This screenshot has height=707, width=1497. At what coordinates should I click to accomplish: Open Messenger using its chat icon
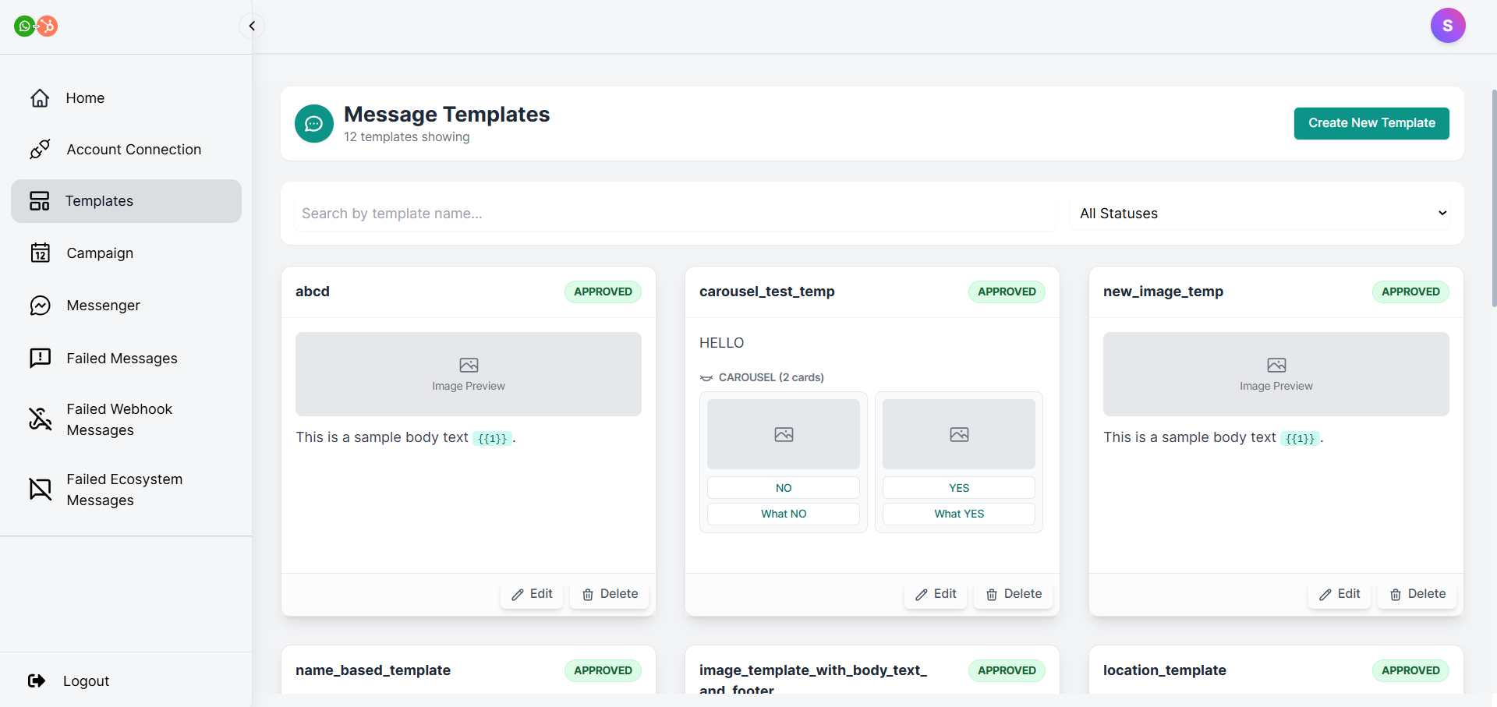[40, 305]
